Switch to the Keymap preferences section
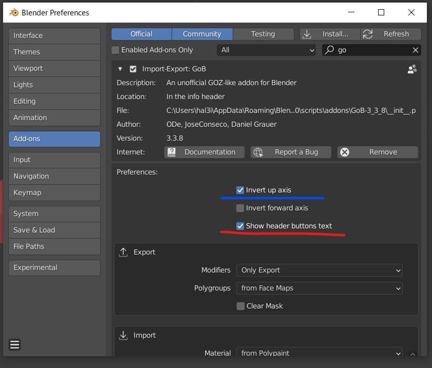The image size is (432, 368). [54, 192]
